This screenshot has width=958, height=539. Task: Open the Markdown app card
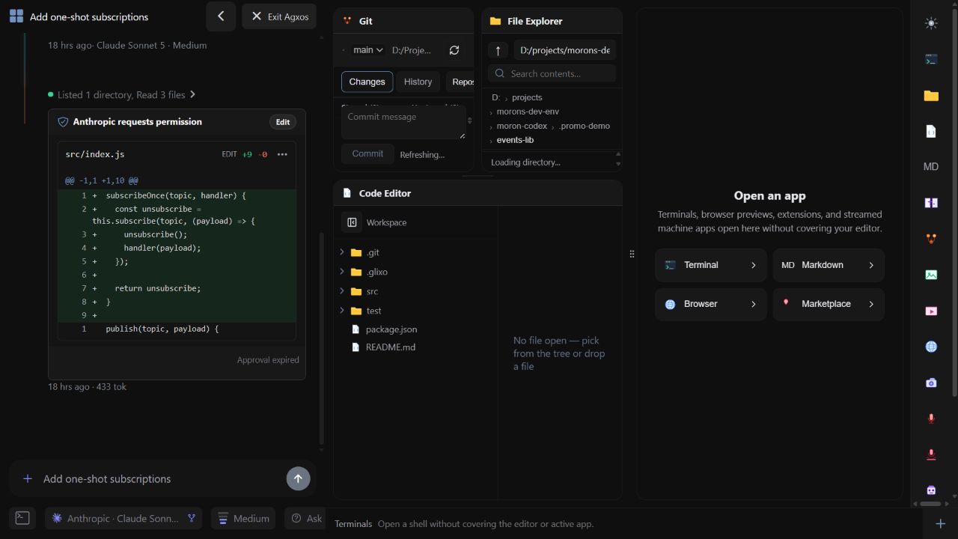[x=829, y=265]
